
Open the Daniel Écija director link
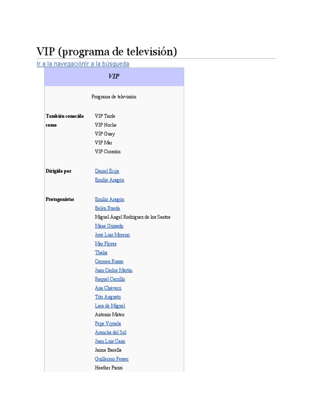[107, 171]
